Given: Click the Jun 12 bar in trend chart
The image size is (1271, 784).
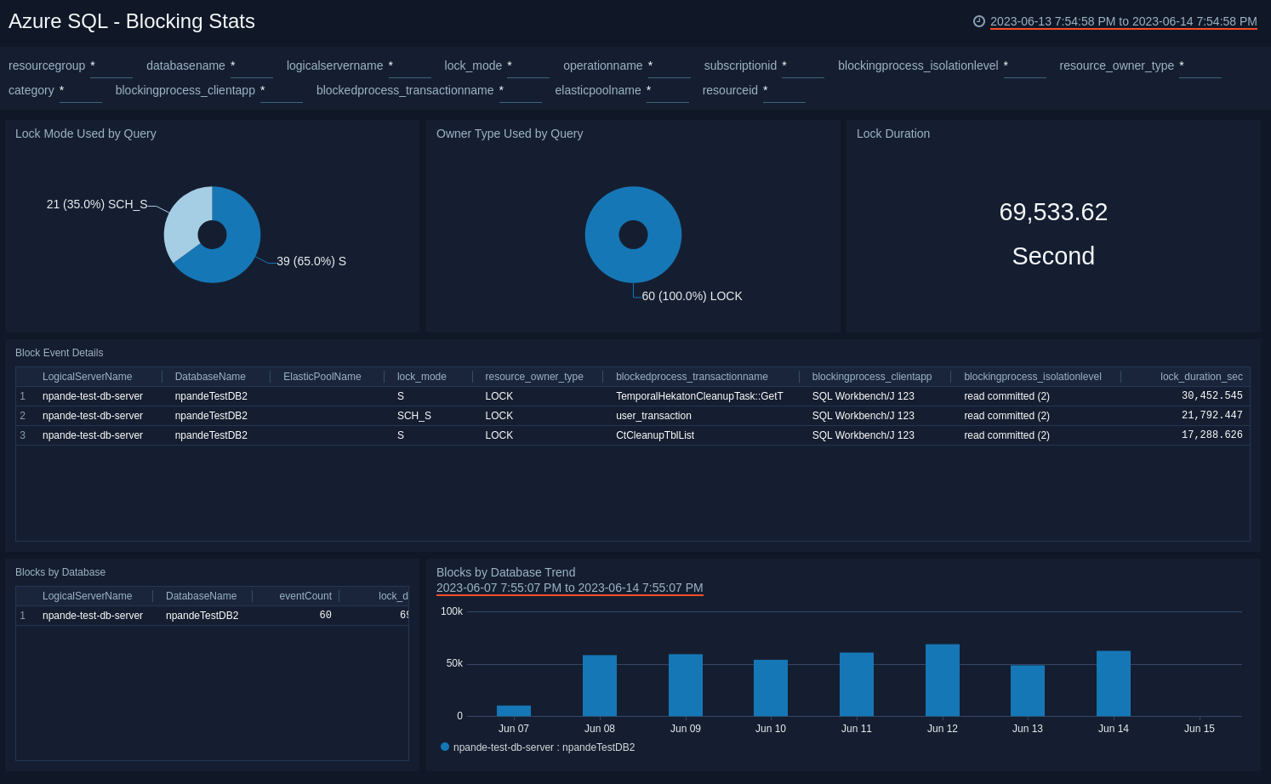Looking at the screenshot, I should tap(943, 680).
